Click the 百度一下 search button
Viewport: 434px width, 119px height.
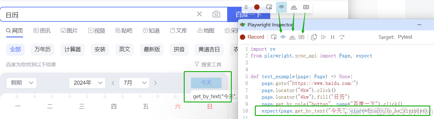coord(249,14)
